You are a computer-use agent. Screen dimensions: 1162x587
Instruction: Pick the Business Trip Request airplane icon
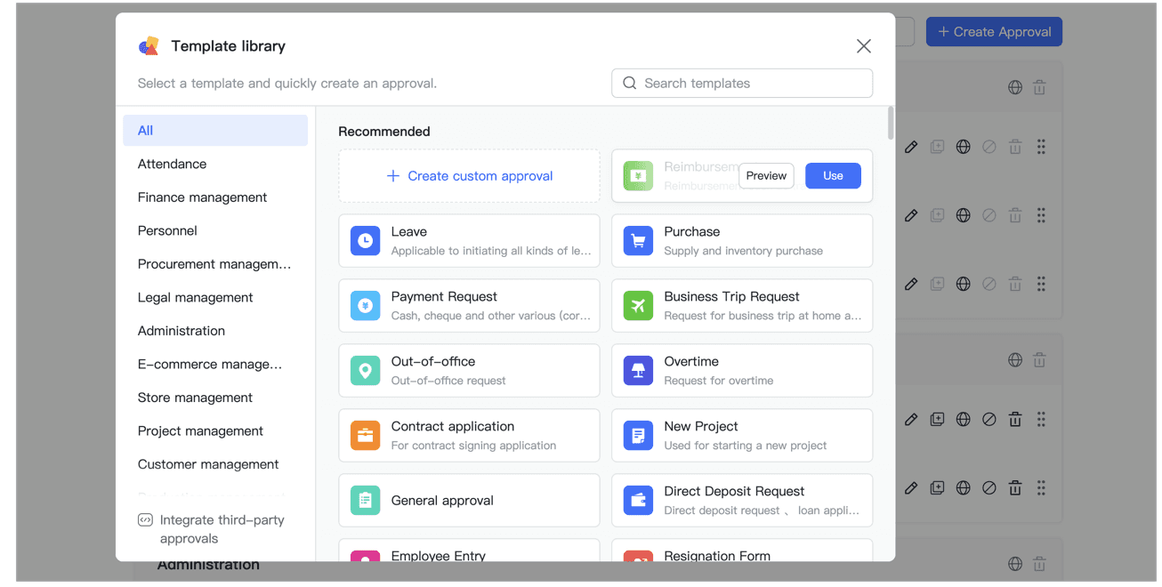pyautogui.click(x=638, y=306)
